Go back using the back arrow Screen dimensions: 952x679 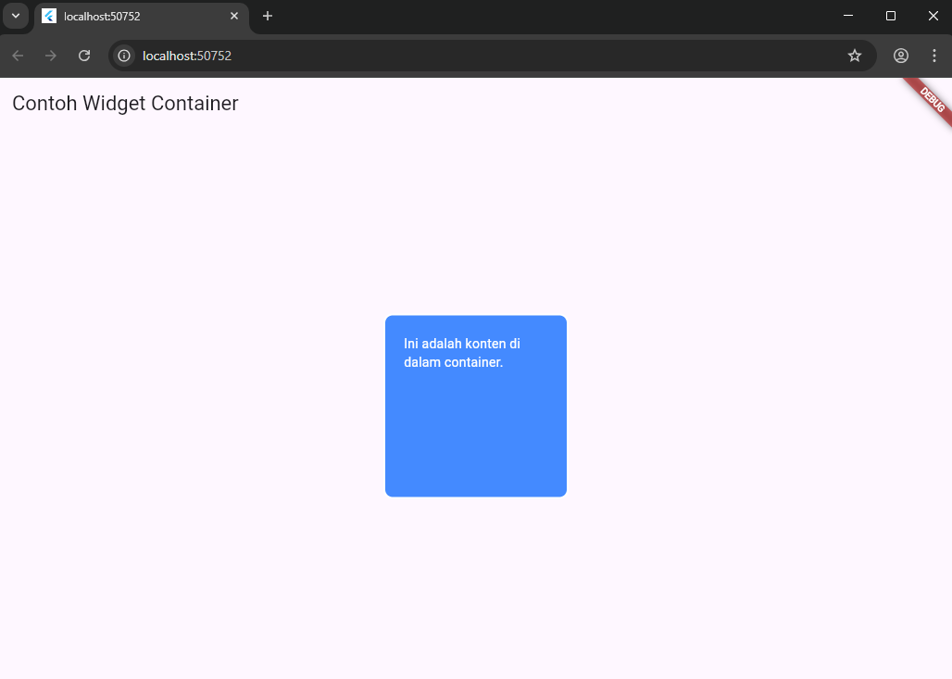(x=18, y=56)
